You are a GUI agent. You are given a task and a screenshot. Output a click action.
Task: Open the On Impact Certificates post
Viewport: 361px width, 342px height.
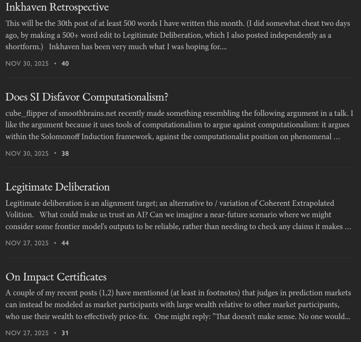point(56,277)
